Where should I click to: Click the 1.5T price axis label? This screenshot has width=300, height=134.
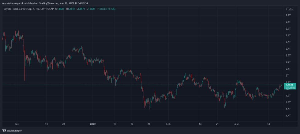[288, 109]
